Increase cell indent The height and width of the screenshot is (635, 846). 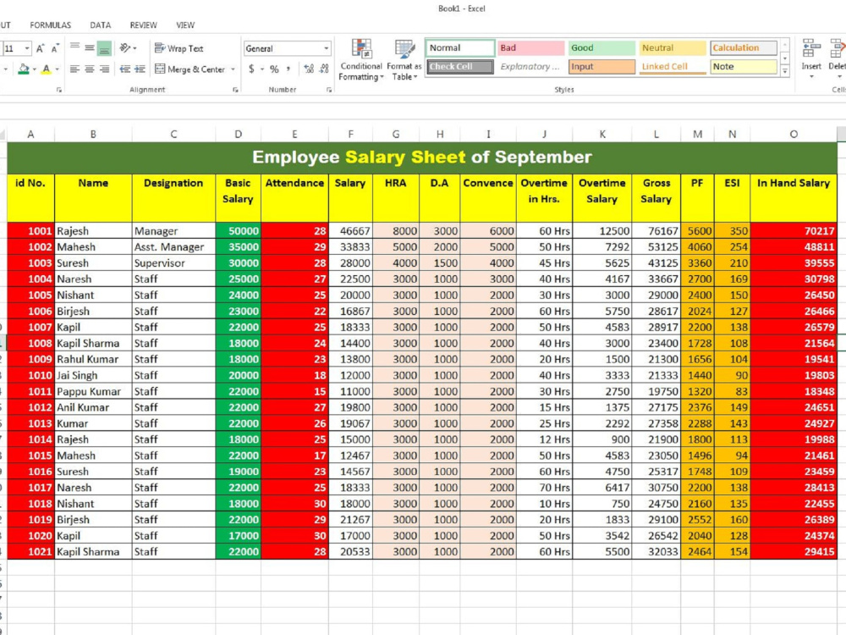click(x=140, y=69)
